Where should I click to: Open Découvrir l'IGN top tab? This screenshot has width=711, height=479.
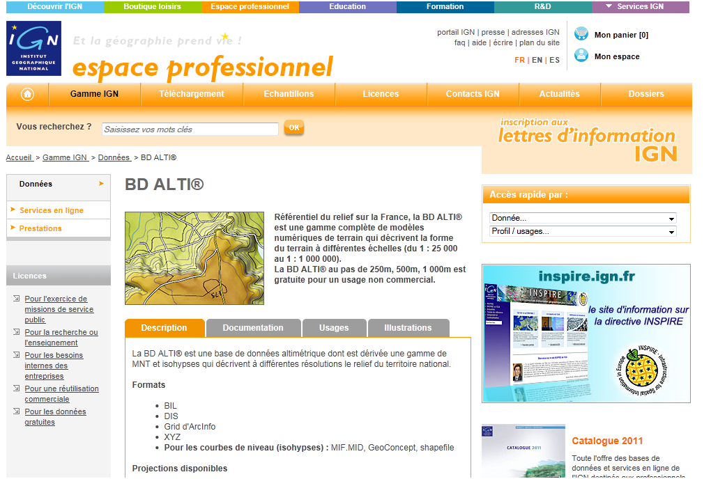pos(55,6)
